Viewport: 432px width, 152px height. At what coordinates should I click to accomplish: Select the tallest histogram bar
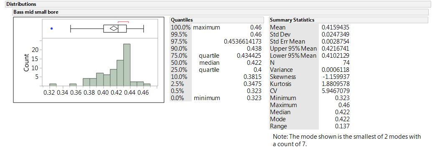[127, 65]
